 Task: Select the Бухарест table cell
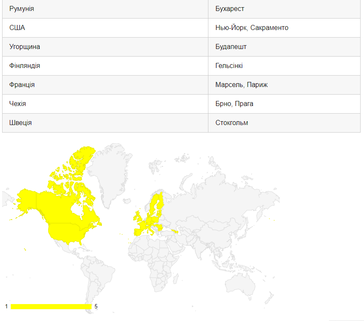tap(230, 9)
